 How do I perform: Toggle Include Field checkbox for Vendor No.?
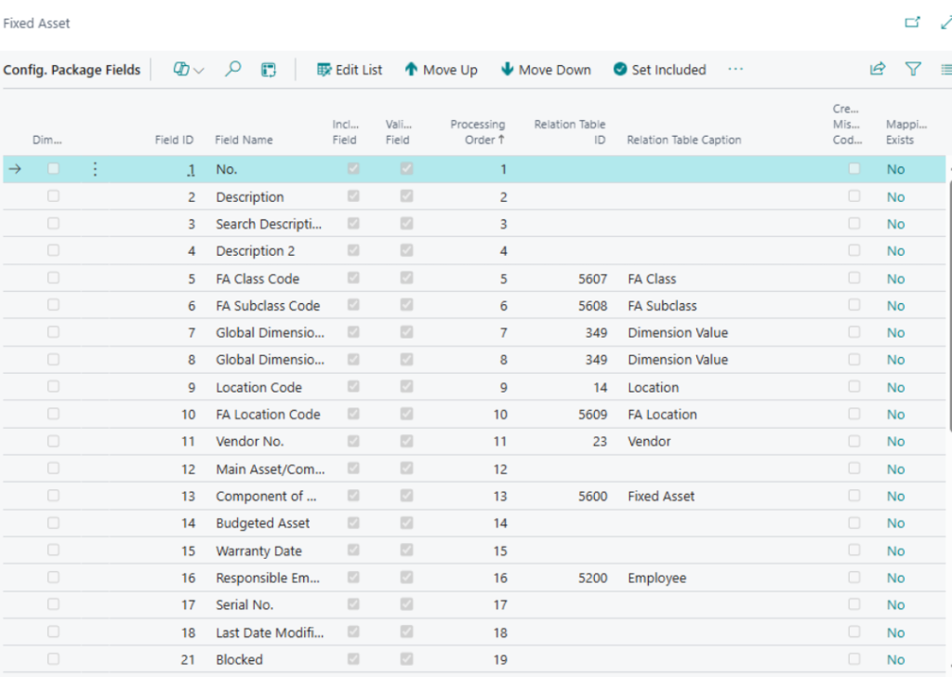353,441
